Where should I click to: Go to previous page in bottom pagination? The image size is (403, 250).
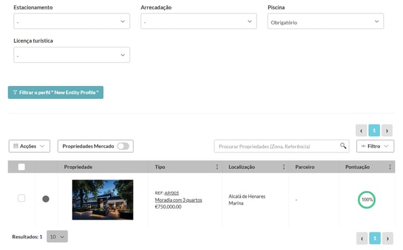[362, 238]
